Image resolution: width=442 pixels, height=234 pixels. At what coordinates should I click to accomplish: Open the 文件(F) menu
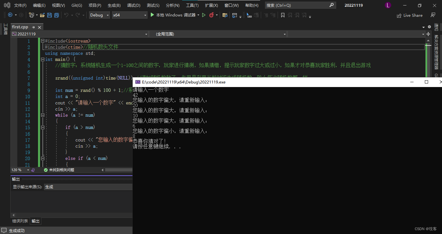click(x=20, y=5)
